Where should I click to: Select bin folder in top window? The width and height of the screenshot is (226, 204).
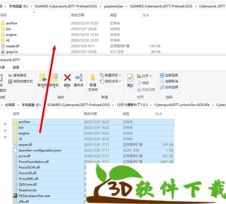[x=9, y=29]
